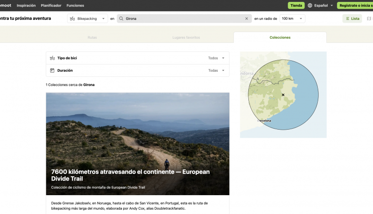Select the Colecciones tab

coord(280,38)
